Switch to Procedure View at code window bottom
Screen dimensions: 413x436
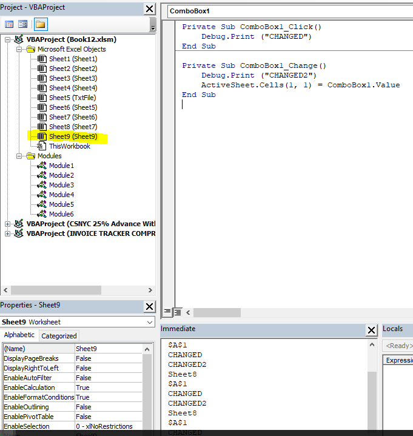point(167,312)
